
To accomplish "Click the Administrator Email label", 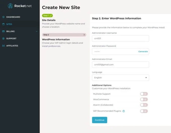I will (x=102, y=59).
